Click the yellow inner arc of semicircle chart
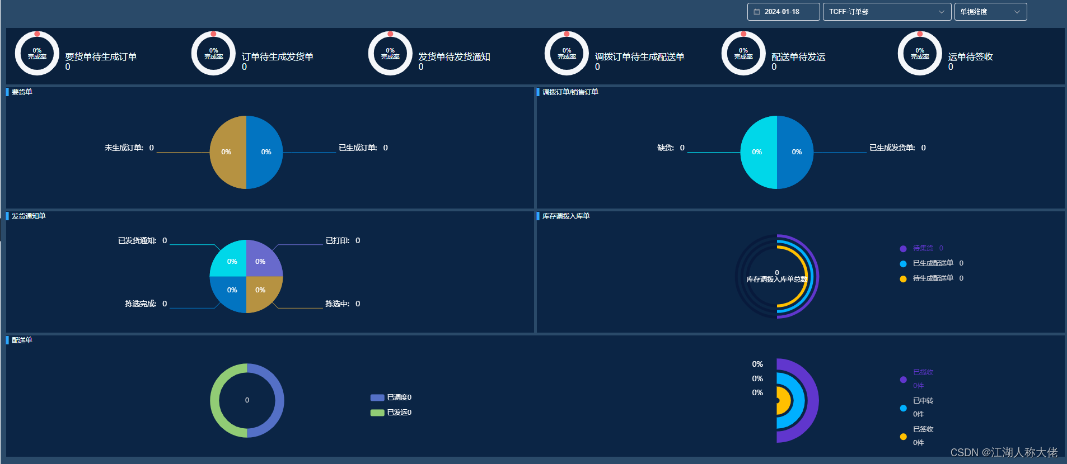The image size is (1067, 464). click(785, 400)
